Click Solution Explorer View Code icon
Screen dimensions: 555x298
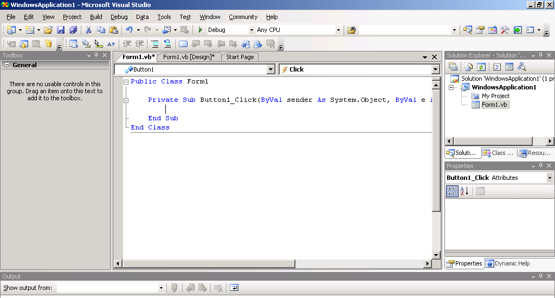496,67
